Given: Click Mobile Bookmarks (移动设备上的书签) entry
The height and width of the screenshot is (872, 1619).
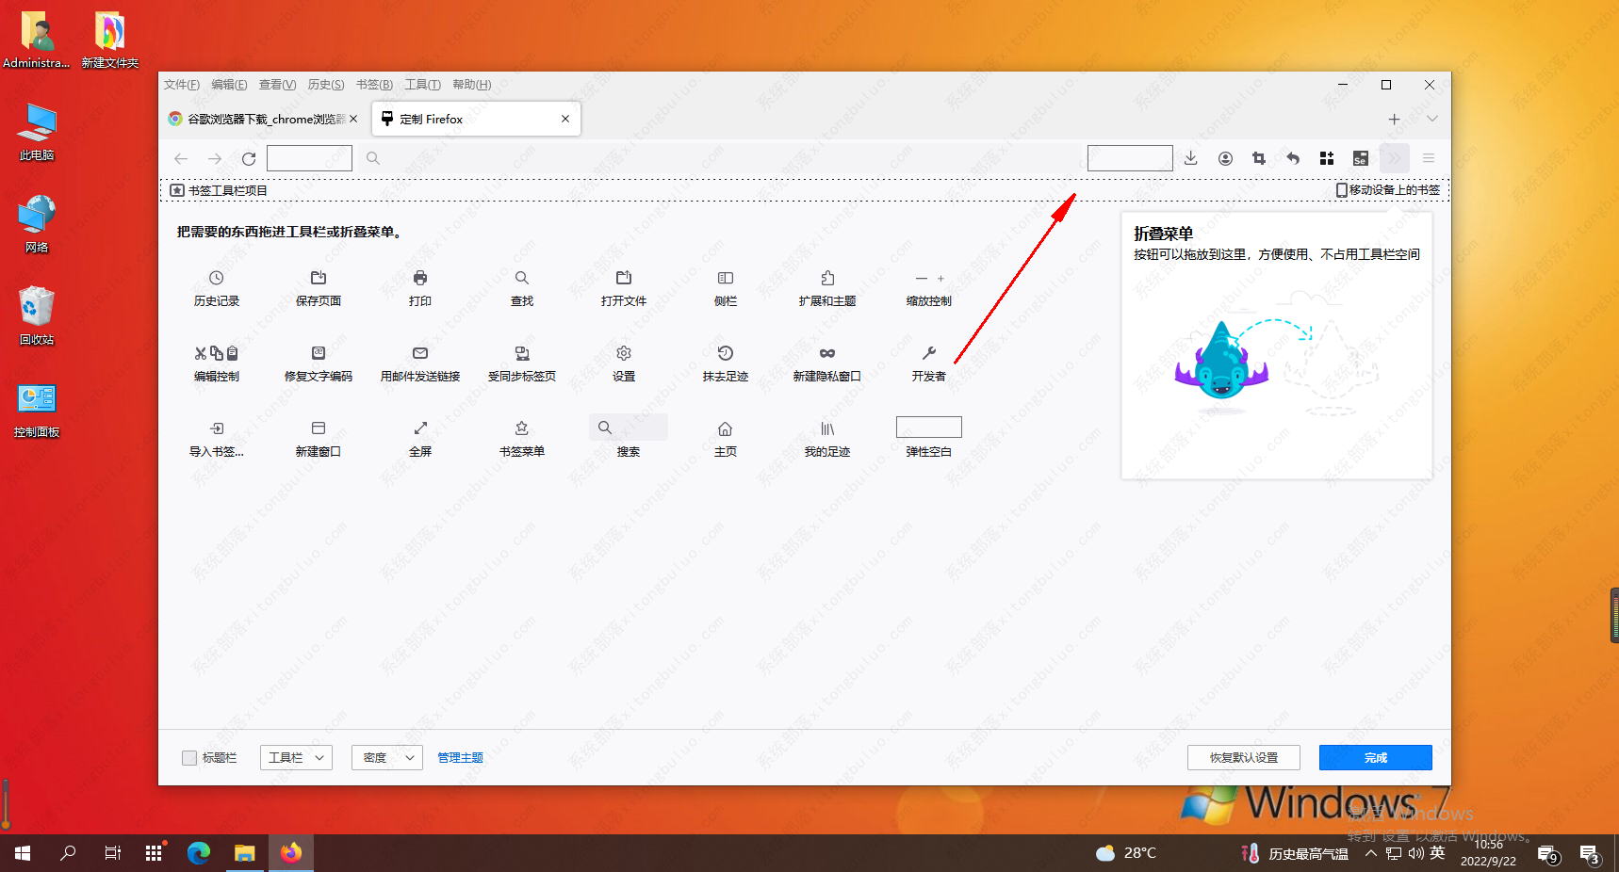Looking at the screenshot, I should (1388, 190).
